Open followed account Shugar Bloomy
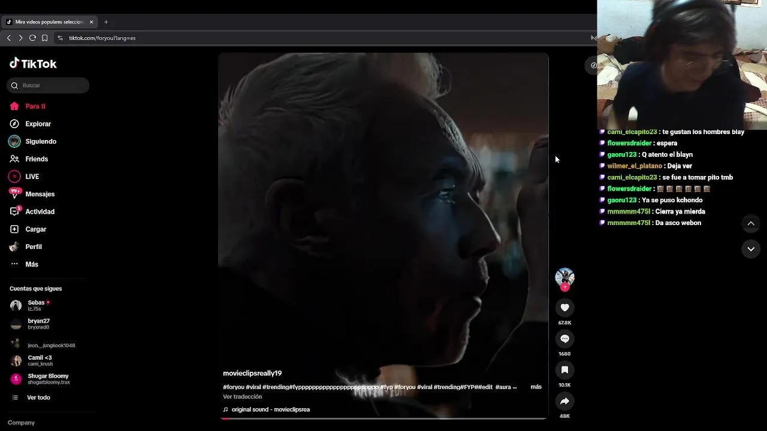The width and height of the screenshot is (767, 431). (x=40, y=379)
